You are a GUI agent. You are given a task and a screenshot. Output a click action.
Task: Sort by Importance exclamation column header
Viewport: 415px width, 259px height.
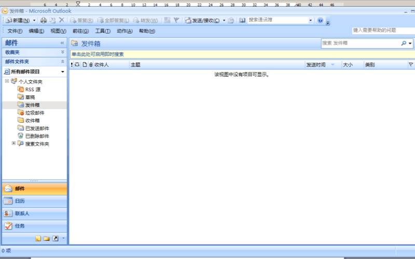click(x=72, y=65)
